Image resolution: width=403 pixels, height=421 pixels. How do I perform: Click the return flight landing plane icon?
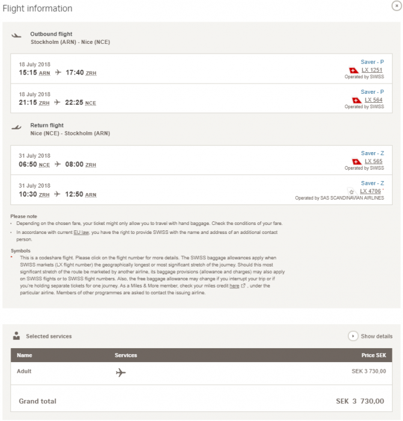tap(17, 127)
